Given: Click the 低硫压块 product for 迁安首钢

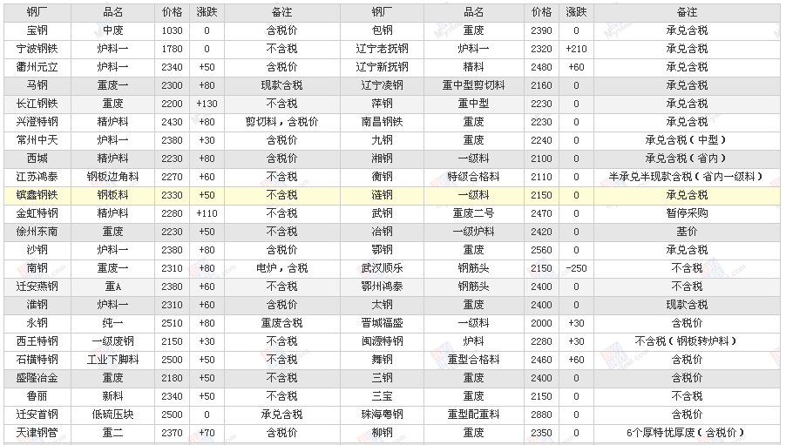Looking at the screenshot, I should [112, 415].
